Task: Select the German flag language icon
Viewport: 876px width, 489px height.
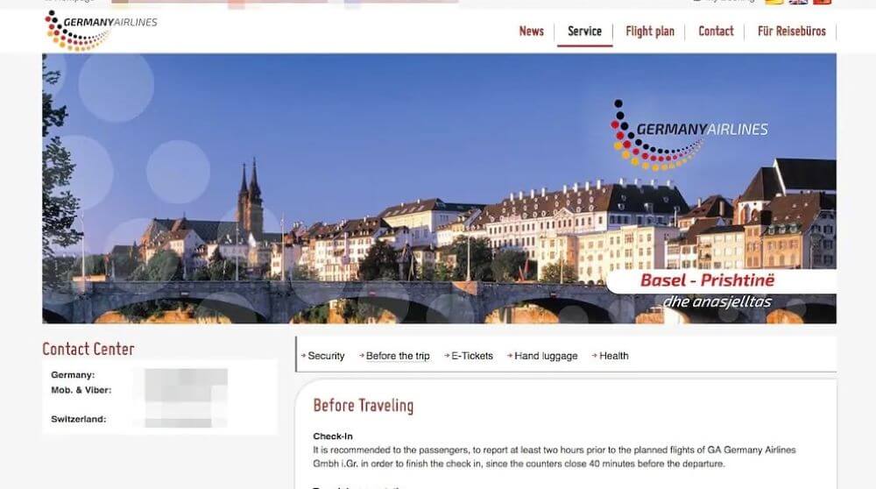Action: (x=774, y=2)
